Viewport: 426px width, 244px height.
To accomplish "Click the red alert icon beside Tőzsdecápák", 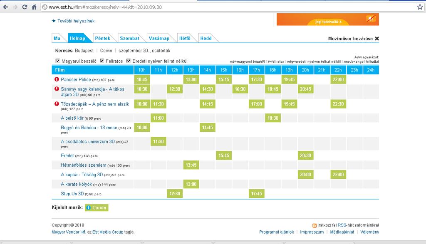I will (57, 104).
